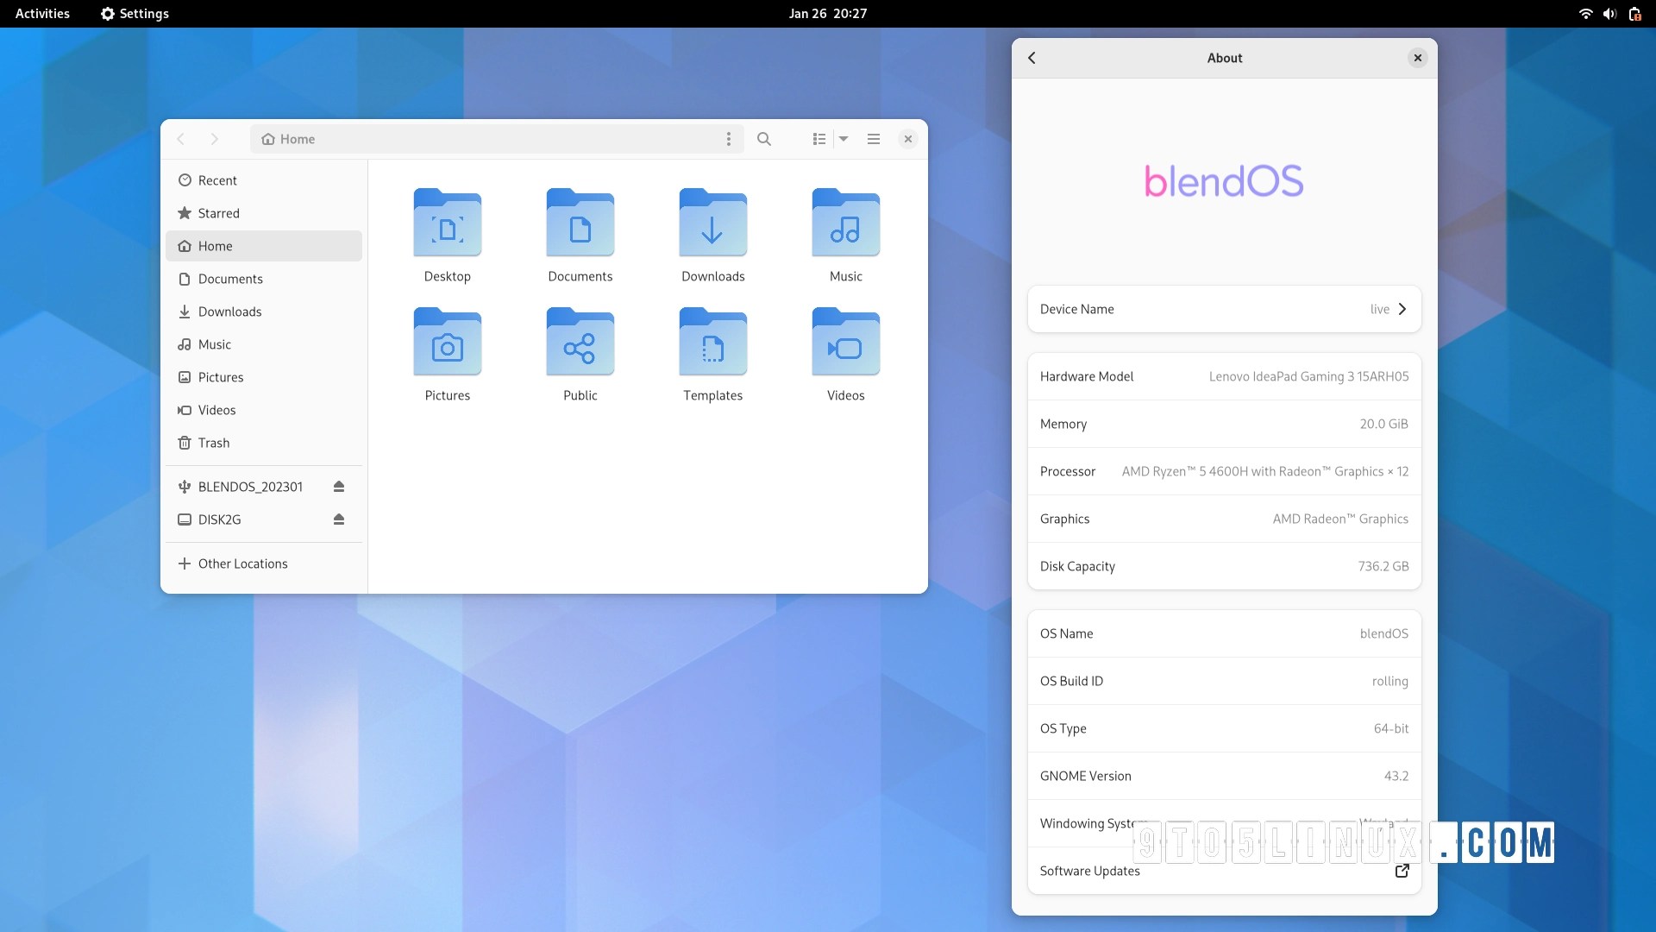Click Activities in the top bar
The image size is (1656, 932).
click(42, 14)
